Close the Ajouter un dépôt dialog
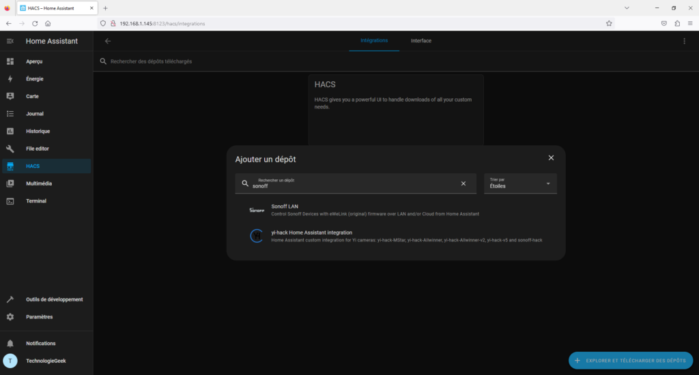The height and width of the screenshot is (375, 699). point(551,158)
